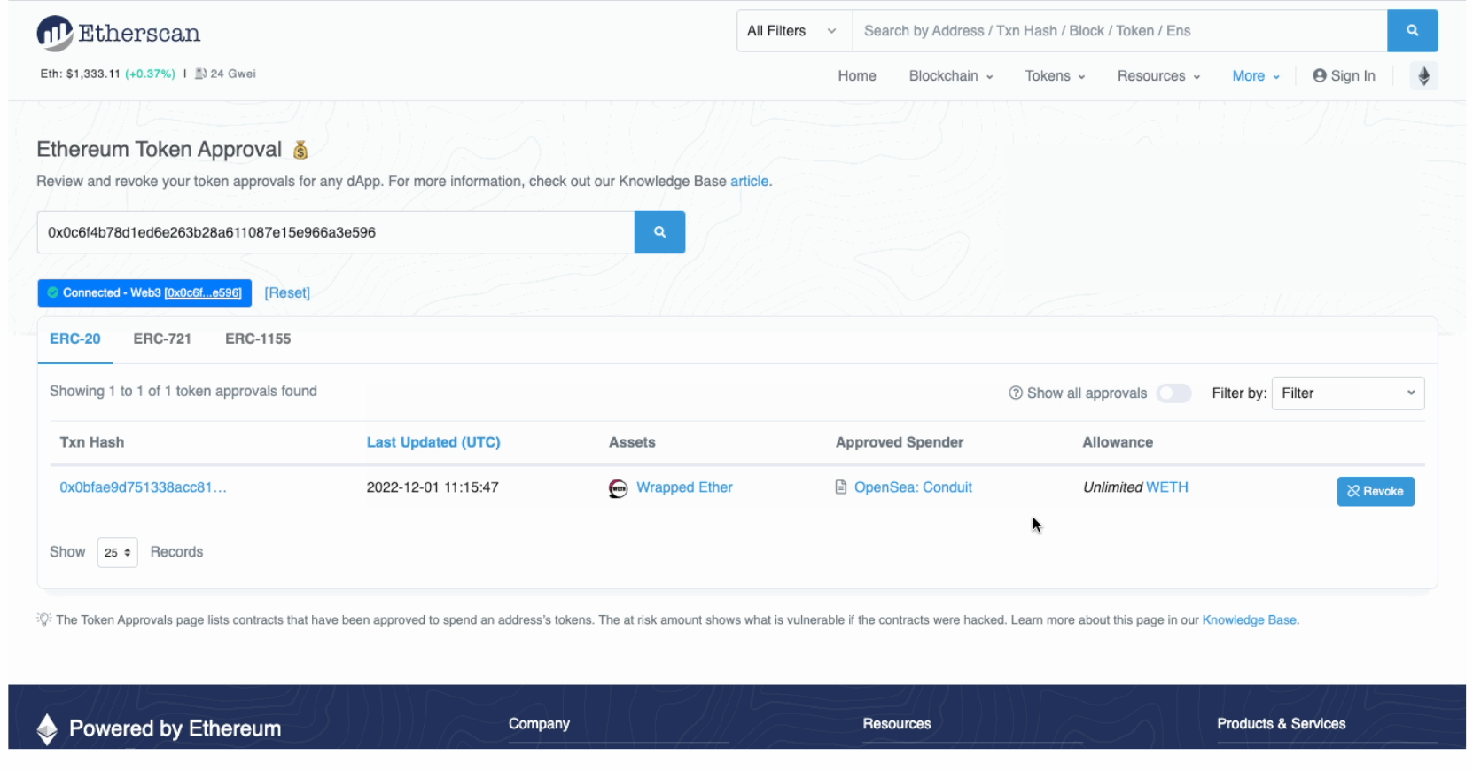The image size is (1473, 771).
Task: Click the Powered by Ethereum text
Action: [175, 728]
